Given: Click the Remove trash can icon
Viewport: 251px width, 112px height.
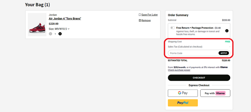Looking at the screenshot, I should [140, 20].
